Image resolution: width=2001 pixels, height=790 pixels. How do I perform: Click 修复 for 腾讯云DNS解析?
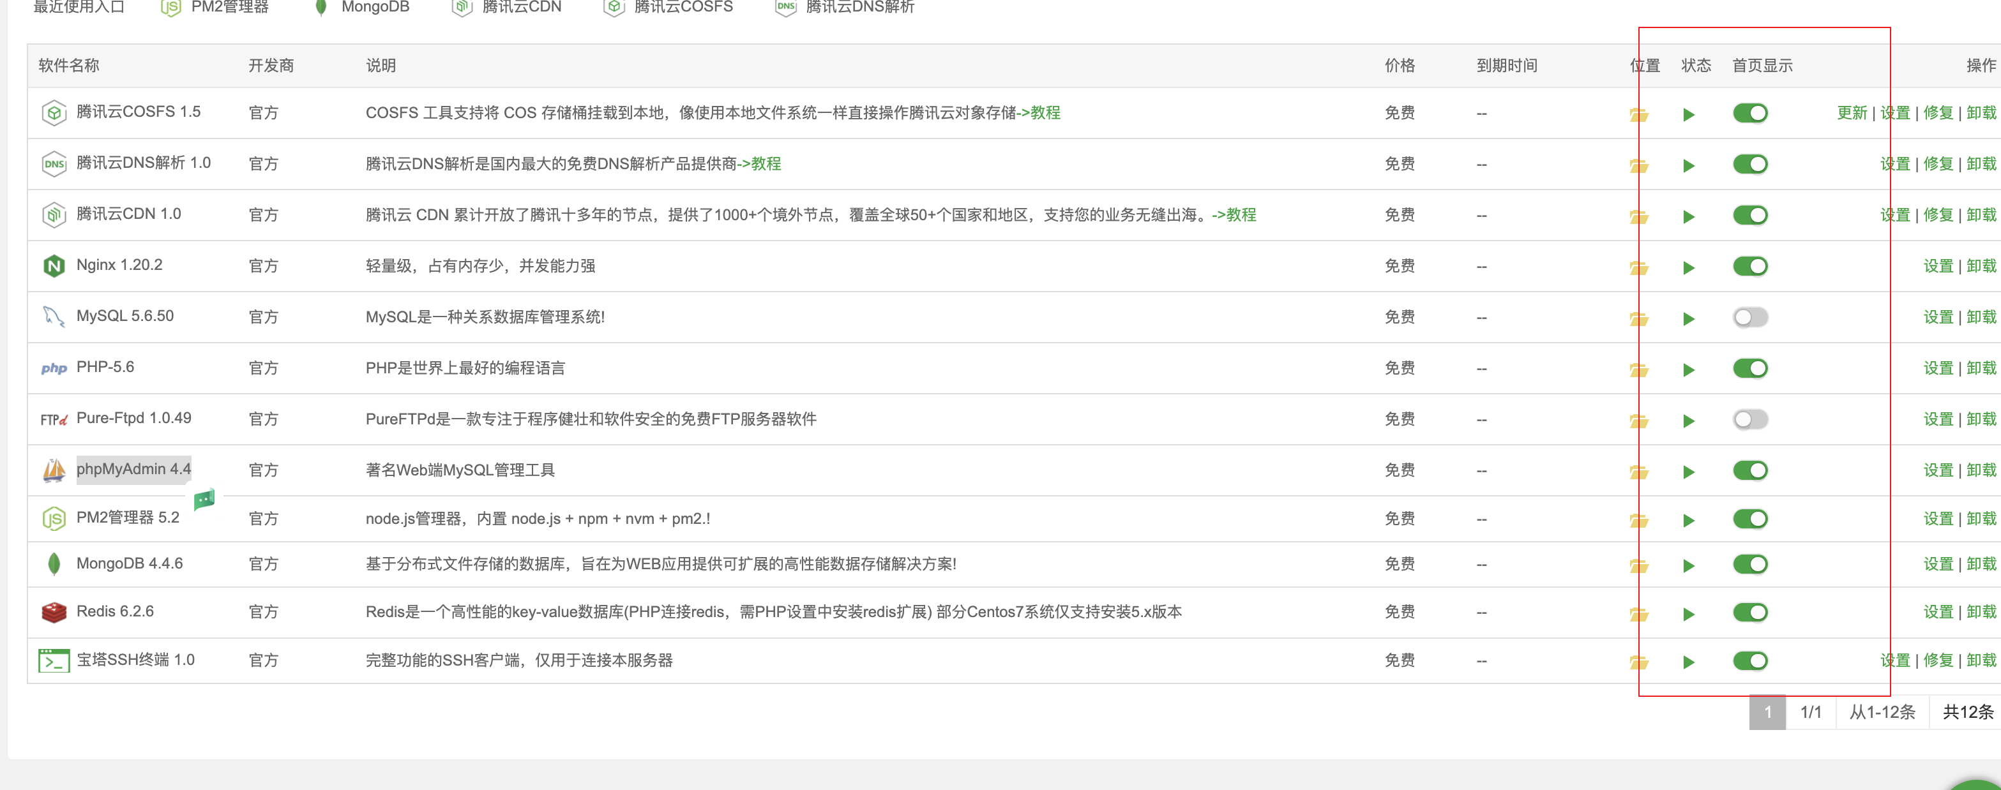tap(1937, 164)
